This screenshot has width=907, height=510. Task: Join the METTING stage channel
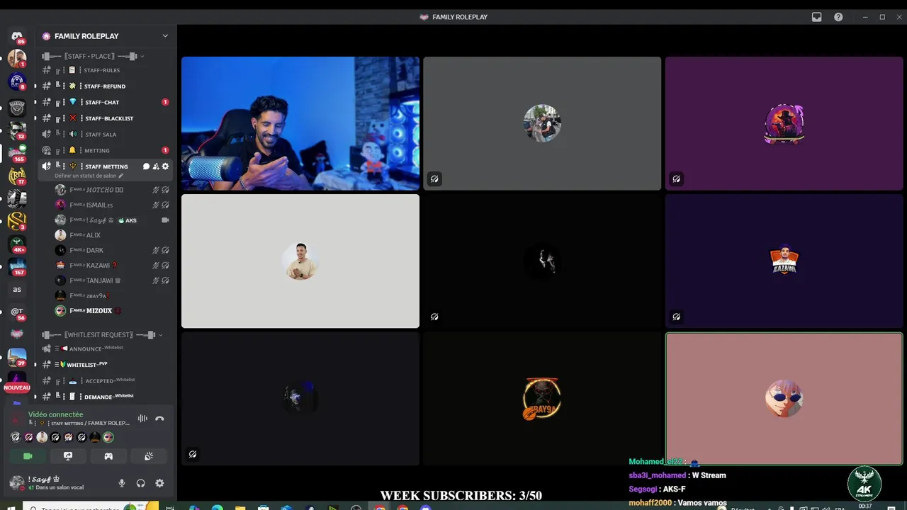[x=105, y=150]
